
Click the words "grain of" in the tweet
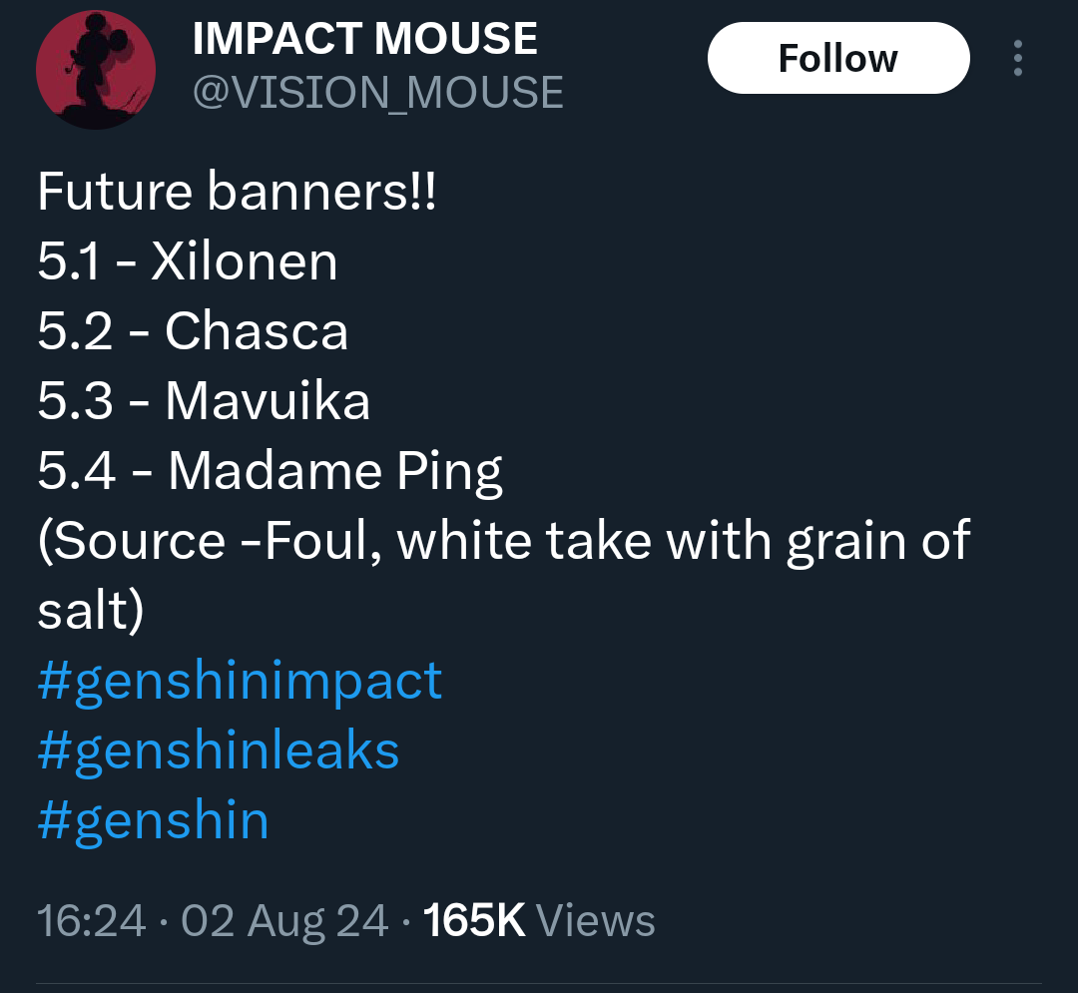878,541
